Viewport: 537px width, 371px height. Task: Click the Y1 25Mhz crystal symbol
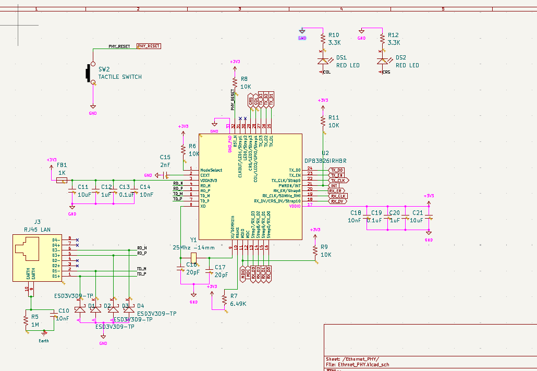(193, 257)
